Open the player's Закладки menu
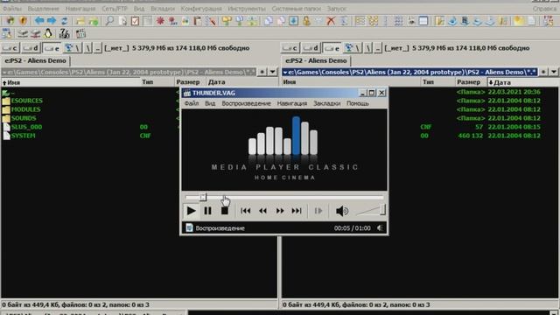Viewport: 560px width, 315px height. coord(326,103)
